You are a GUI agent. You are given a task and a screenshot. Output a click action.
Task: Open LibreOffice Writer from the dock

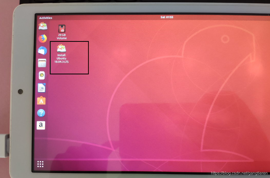coord(42,88)
